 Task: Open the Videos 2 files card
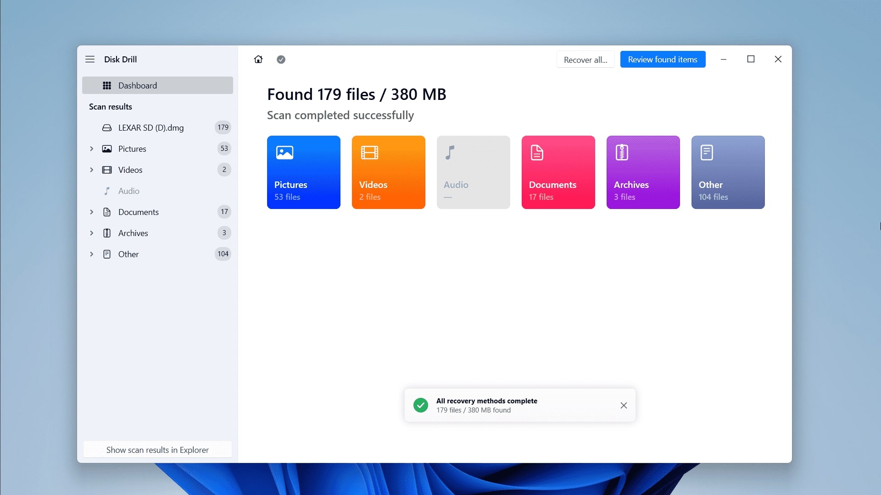click(x=389, y=172)
